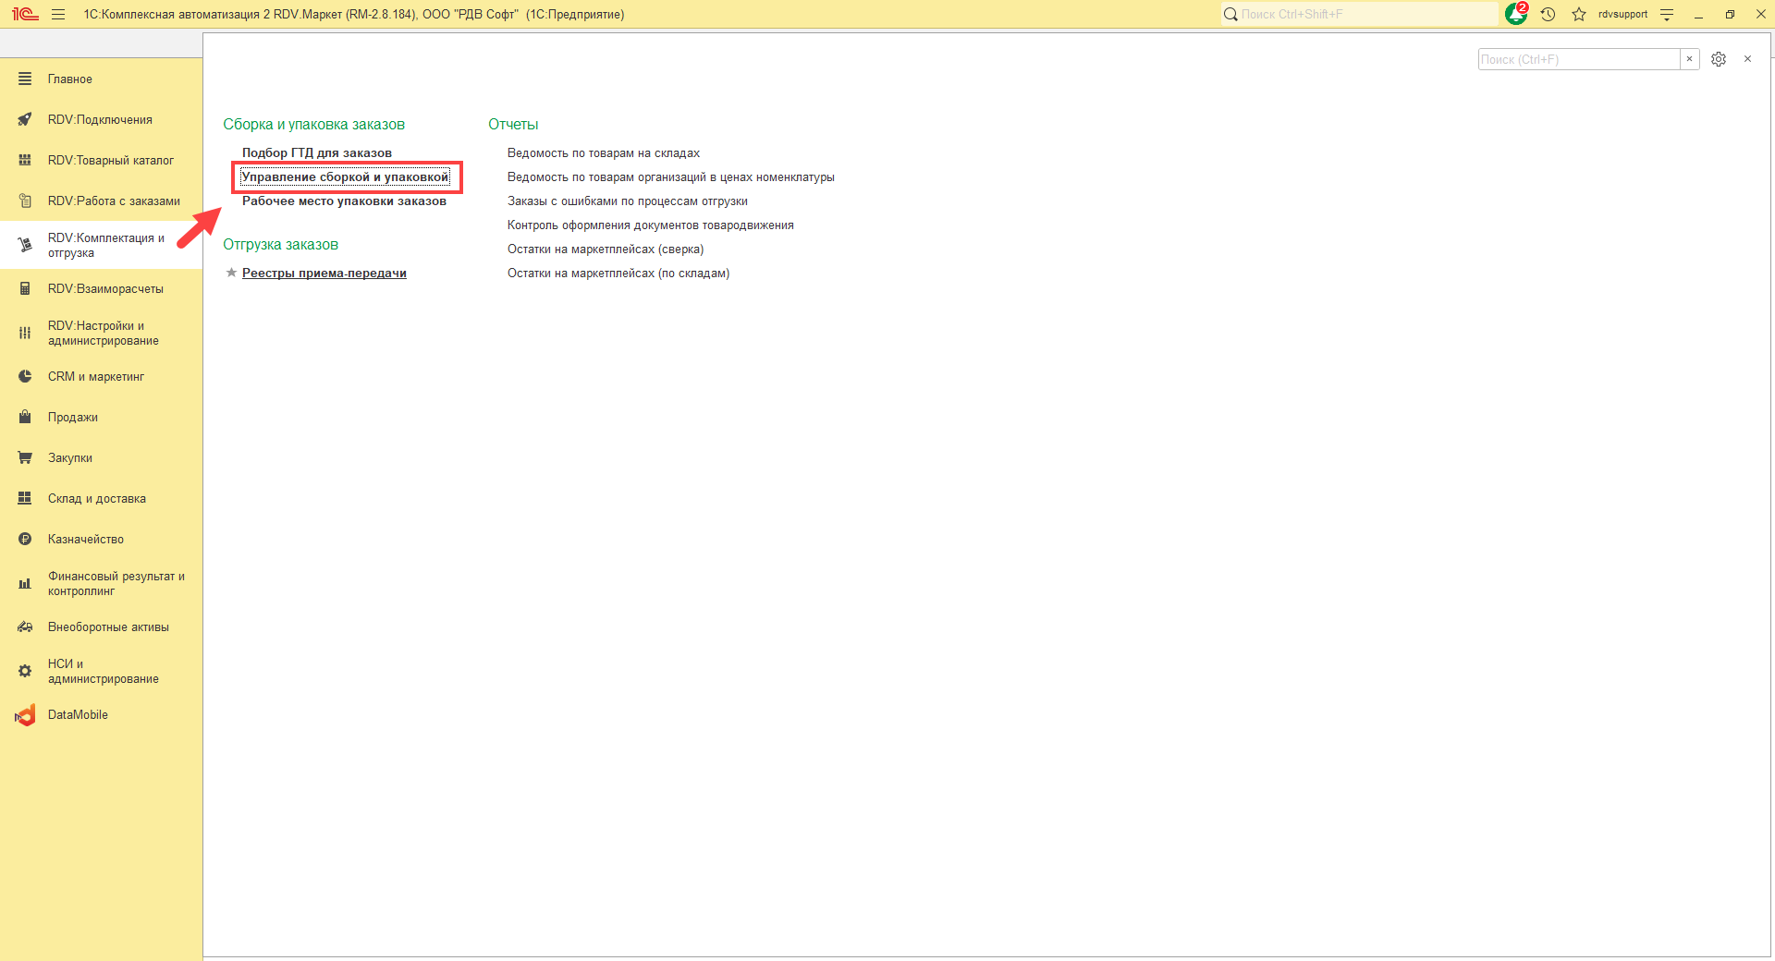The width and height of the screenshot is (1775, 961).
Task: Click the RDV:Настройки sliders icon
Action: click(x=25, y=334)
